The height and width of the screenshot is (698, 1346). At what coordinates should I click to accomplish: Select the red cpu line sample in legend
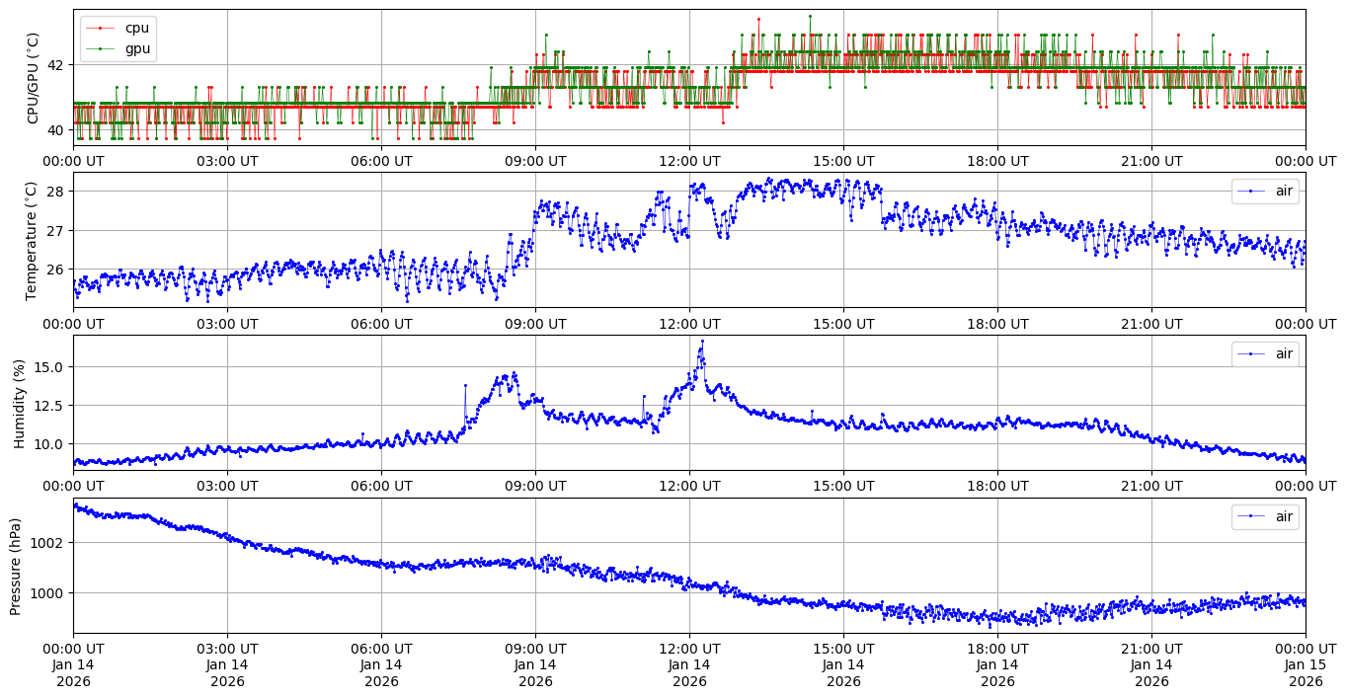tap(101, 28)
